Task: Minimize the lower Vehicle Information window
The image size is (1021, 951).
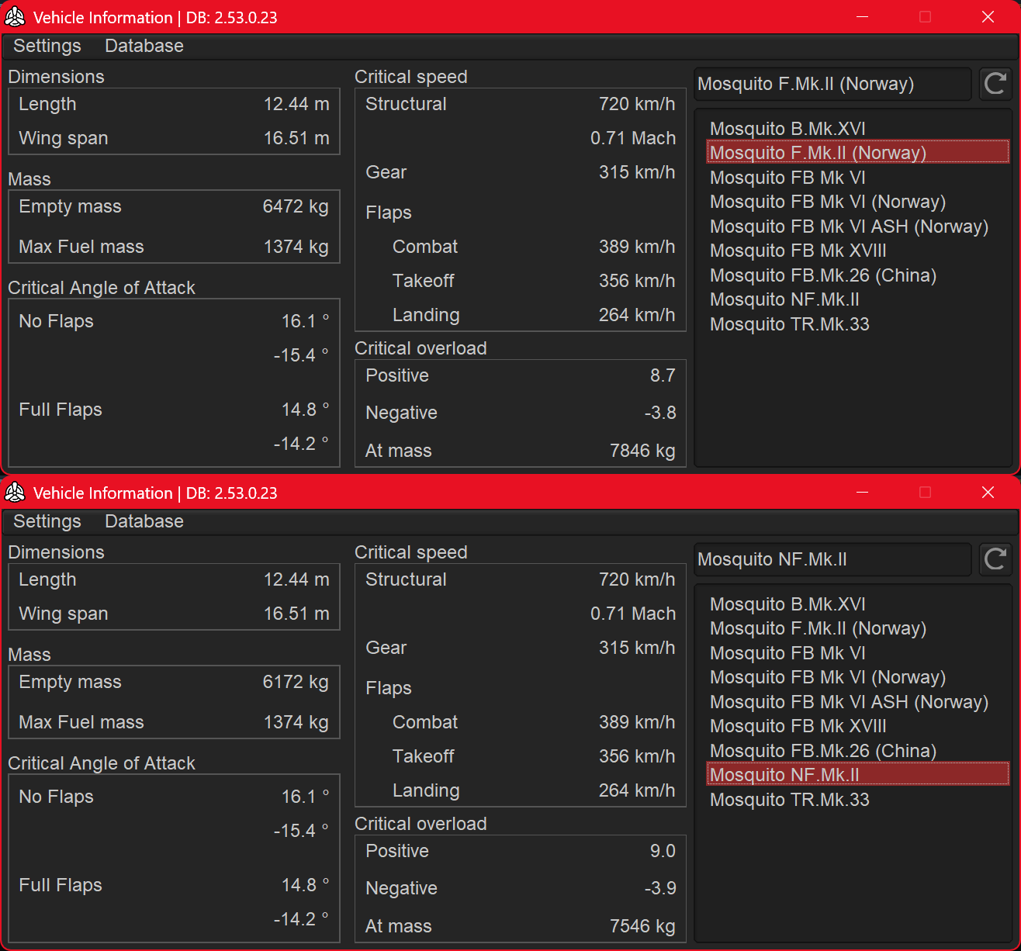Action: [863, 493]
